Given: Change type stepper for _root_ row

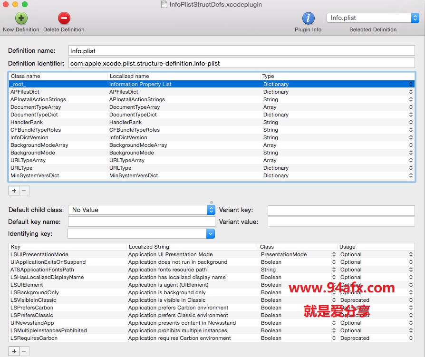Looking at the screenshot, I should click(x=411, y=84).
